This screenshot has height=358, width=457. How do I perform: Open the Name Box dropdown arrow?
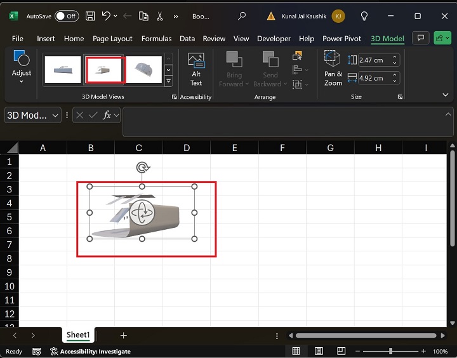pos(55,115)
